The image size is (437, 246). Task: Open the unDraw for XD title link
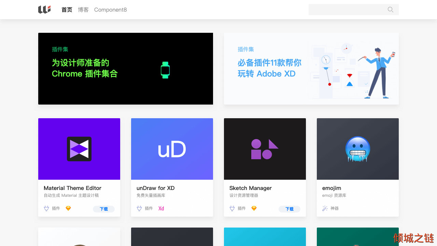(156, 188)
